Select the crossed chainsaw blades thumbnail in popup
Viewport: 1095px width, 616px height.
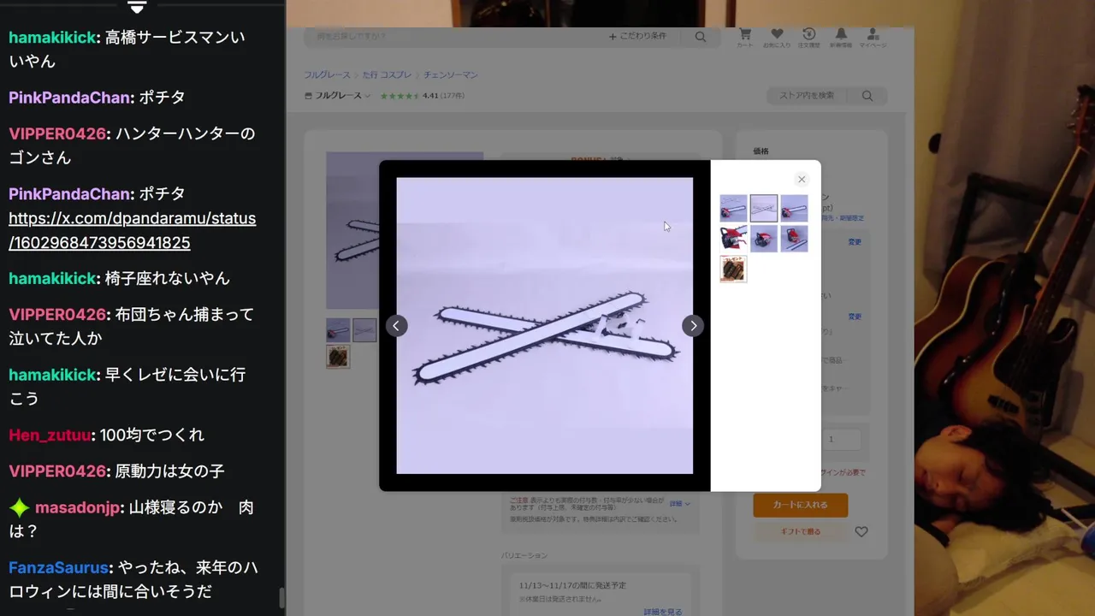click(764, 208)
